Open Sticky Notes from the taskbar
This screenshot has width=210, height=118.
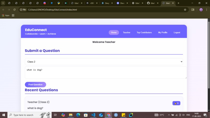click(x=123, y=115)
